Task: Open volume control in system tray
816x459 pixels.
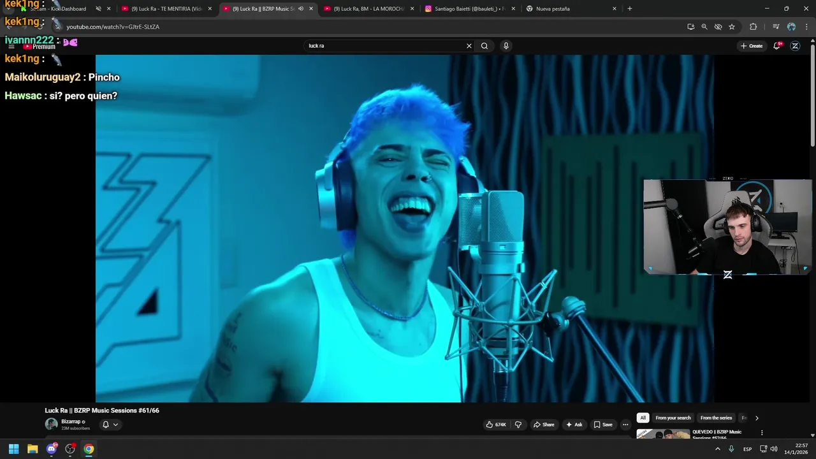Action: (774, 449)
